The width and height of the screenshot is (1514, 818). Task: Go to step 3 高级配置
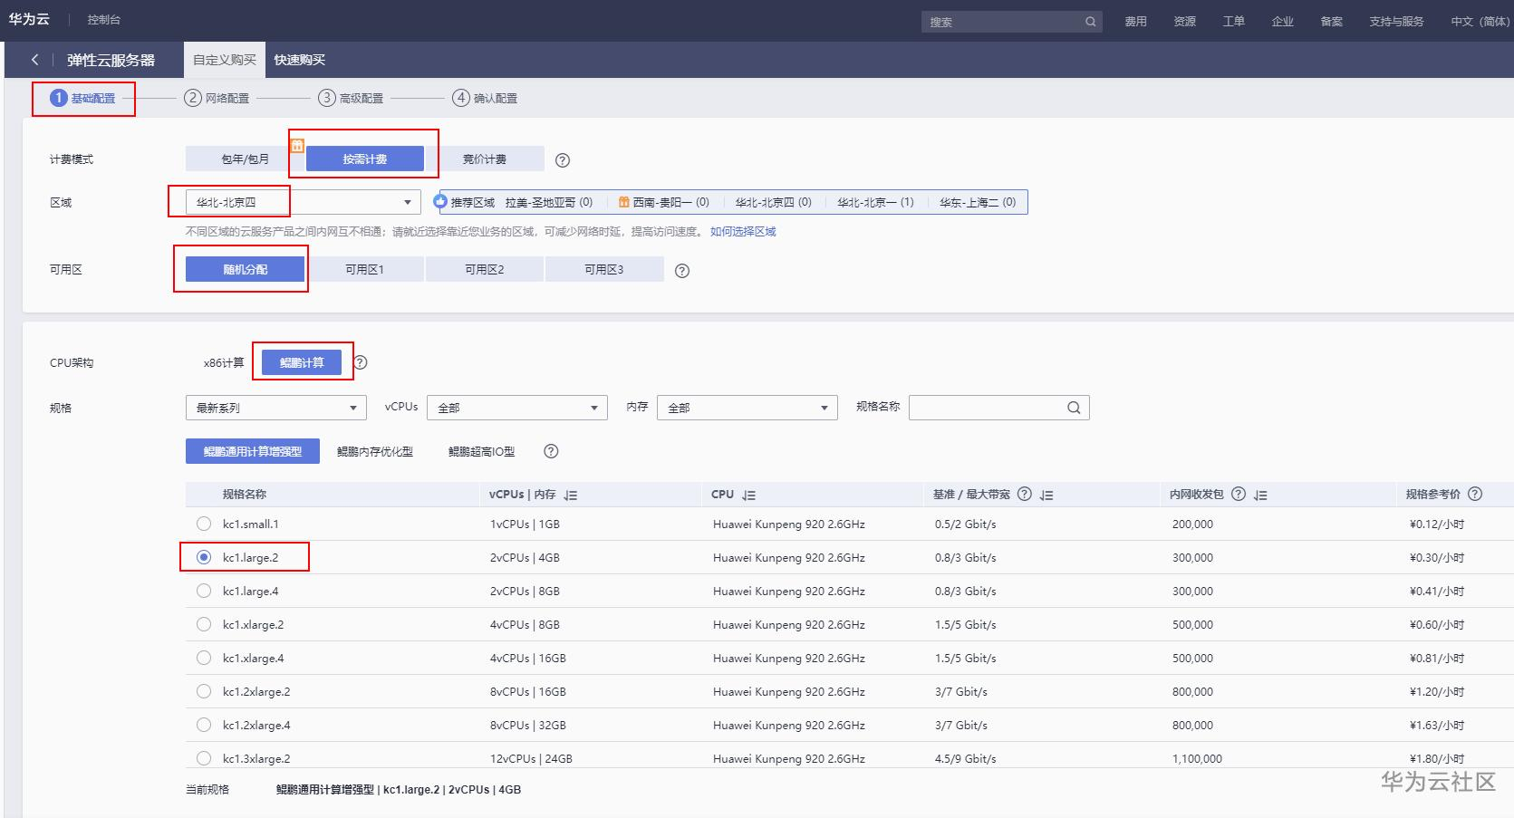(351, 98)
